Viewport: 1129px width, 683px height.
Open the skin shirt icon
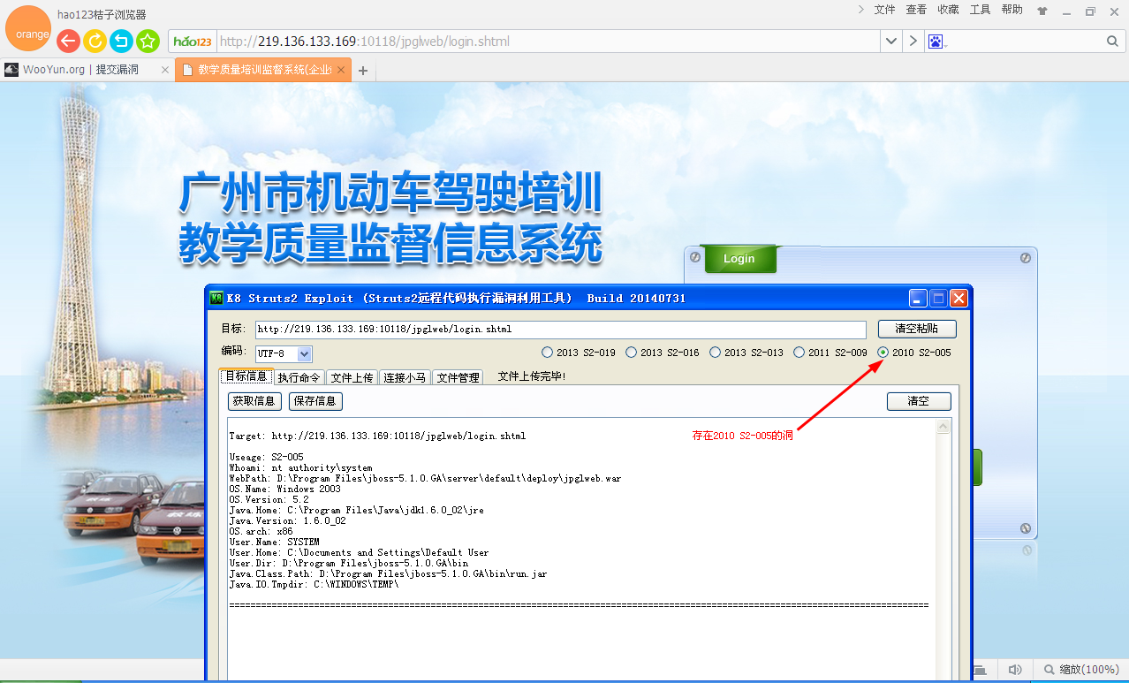[x=1042, y=11]
